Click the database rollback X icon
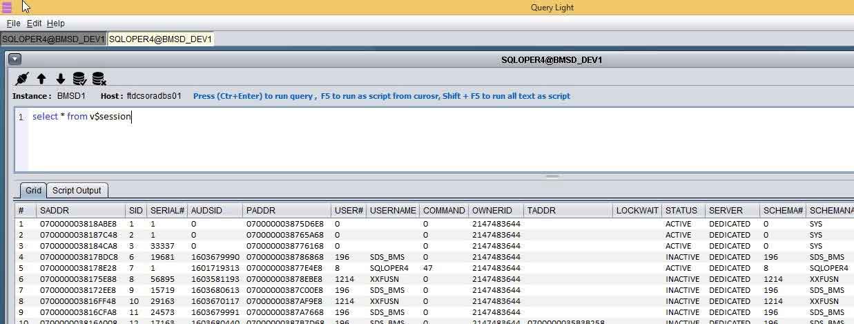The image size is (854, 324). tap(99, 79)
